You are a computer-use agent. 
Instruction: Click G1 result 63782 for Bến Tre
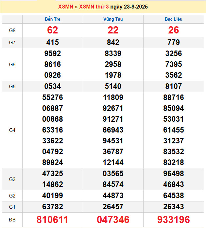52,207
